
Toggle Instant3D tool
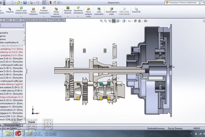pos(136,10)
